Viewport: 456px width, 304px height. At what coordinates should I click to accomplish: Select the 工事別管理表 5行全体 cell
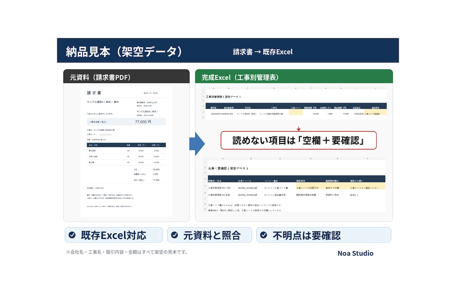tap(219, 195)
